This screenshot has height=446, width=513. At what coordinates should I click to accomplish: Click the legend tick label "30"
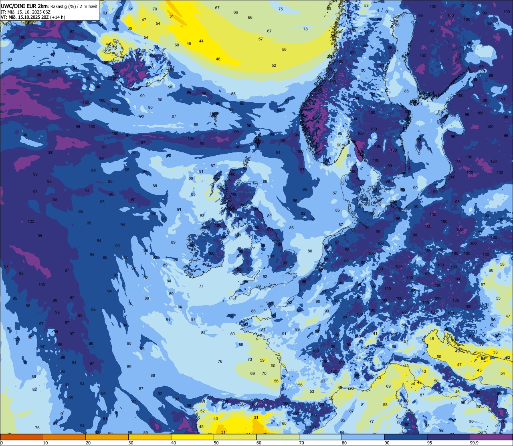pos(131,443)
